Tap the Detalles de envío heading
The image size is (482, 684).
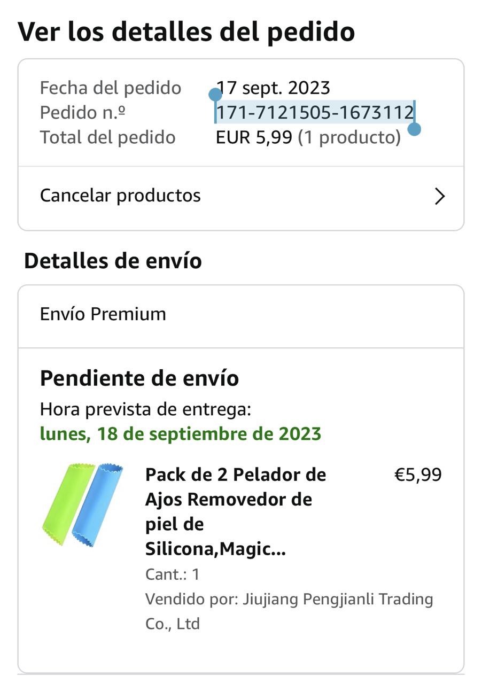click(x=113, y=261)
